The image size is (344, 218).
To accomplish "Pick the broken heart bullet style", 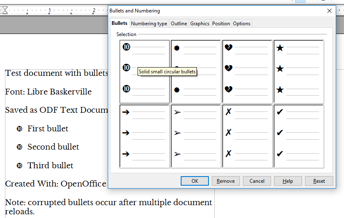I will coord(247,72).
